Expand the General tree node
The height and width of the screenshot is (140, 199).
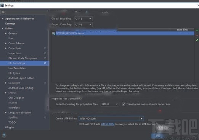tap(6, 34)
